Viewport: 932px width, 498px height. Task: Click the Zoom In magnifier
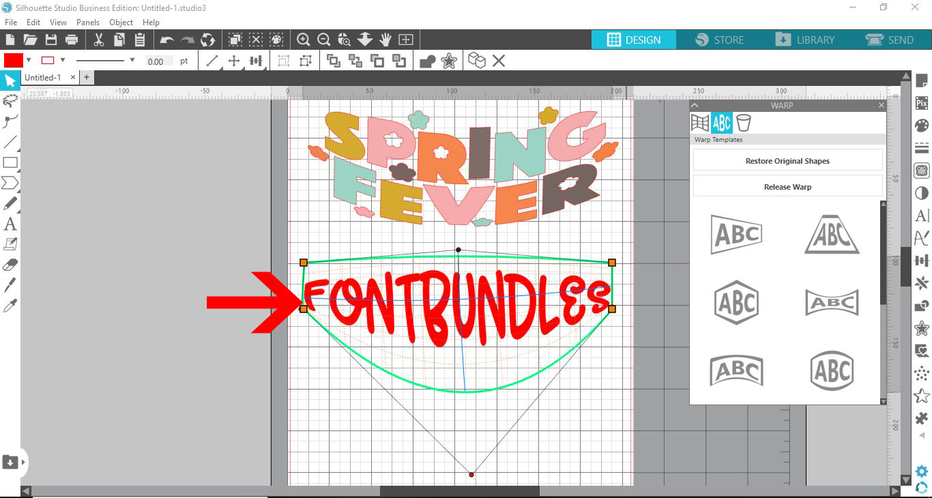304,40
